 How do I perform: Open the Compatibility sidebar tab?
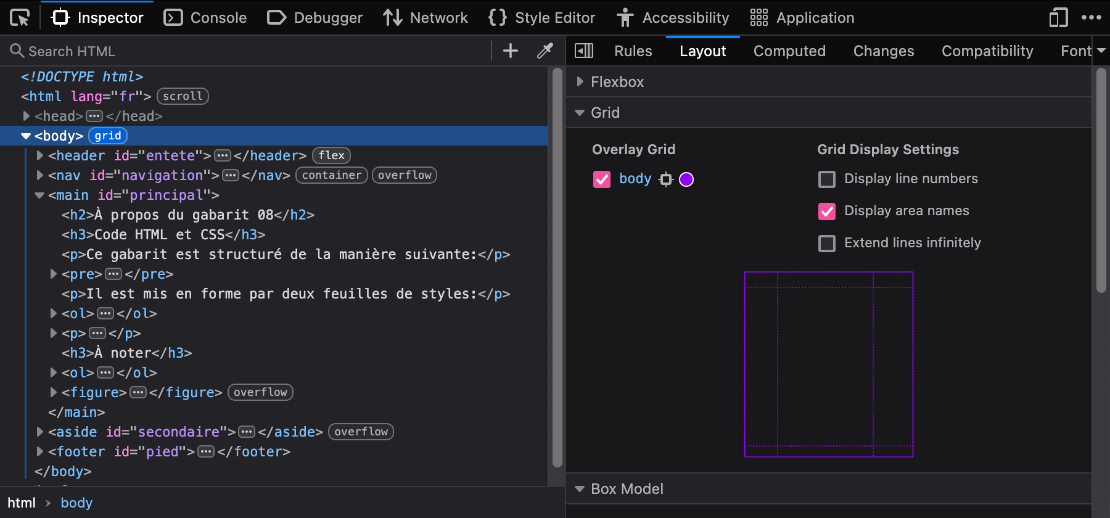[987, 51]
